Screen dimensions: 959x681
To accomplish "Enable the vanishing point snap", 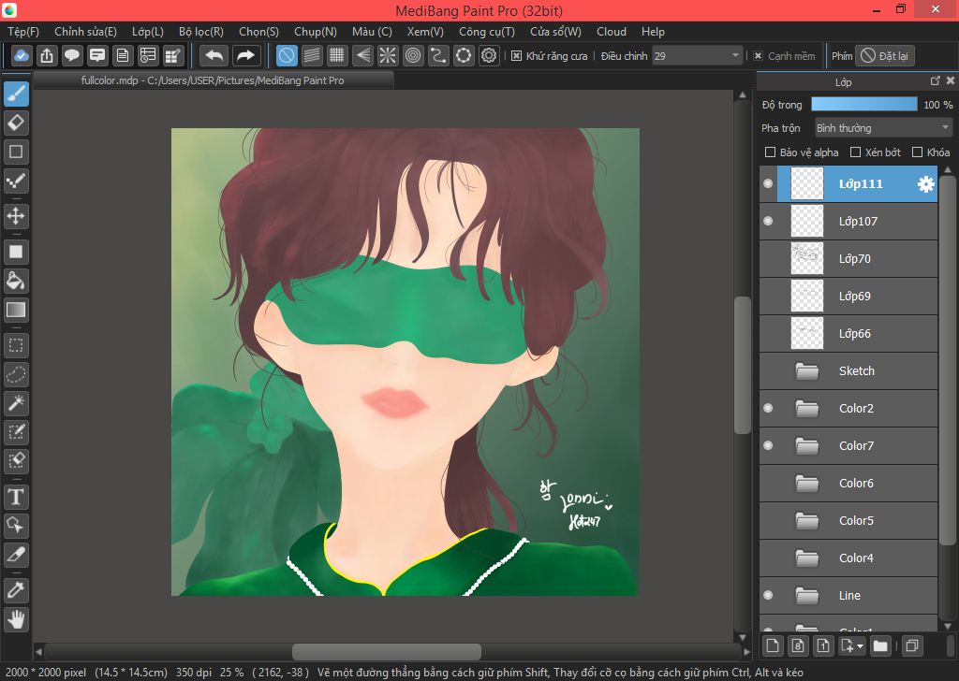I will (362, 55).
